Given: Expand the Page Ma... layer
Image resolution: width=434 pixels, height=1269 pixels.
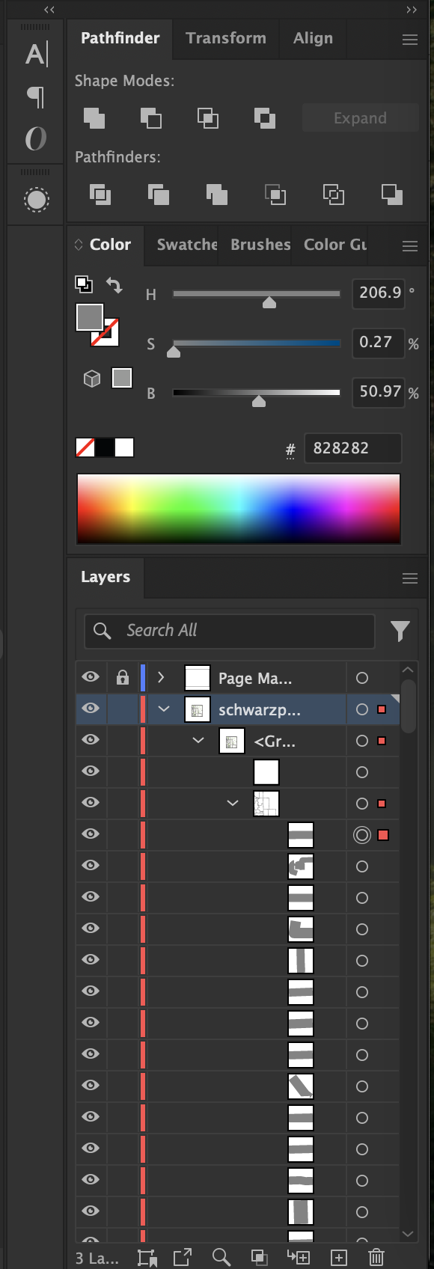Looking at the screenshot, I should click(x=161, y=678).
